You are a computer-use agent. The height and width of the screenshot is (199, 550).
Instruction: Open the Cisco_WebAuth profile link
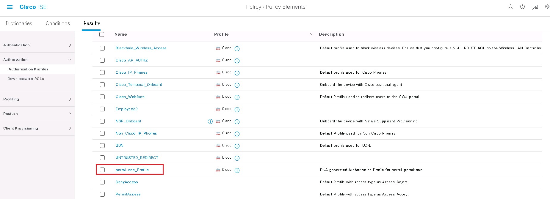(x=130, y=97)
